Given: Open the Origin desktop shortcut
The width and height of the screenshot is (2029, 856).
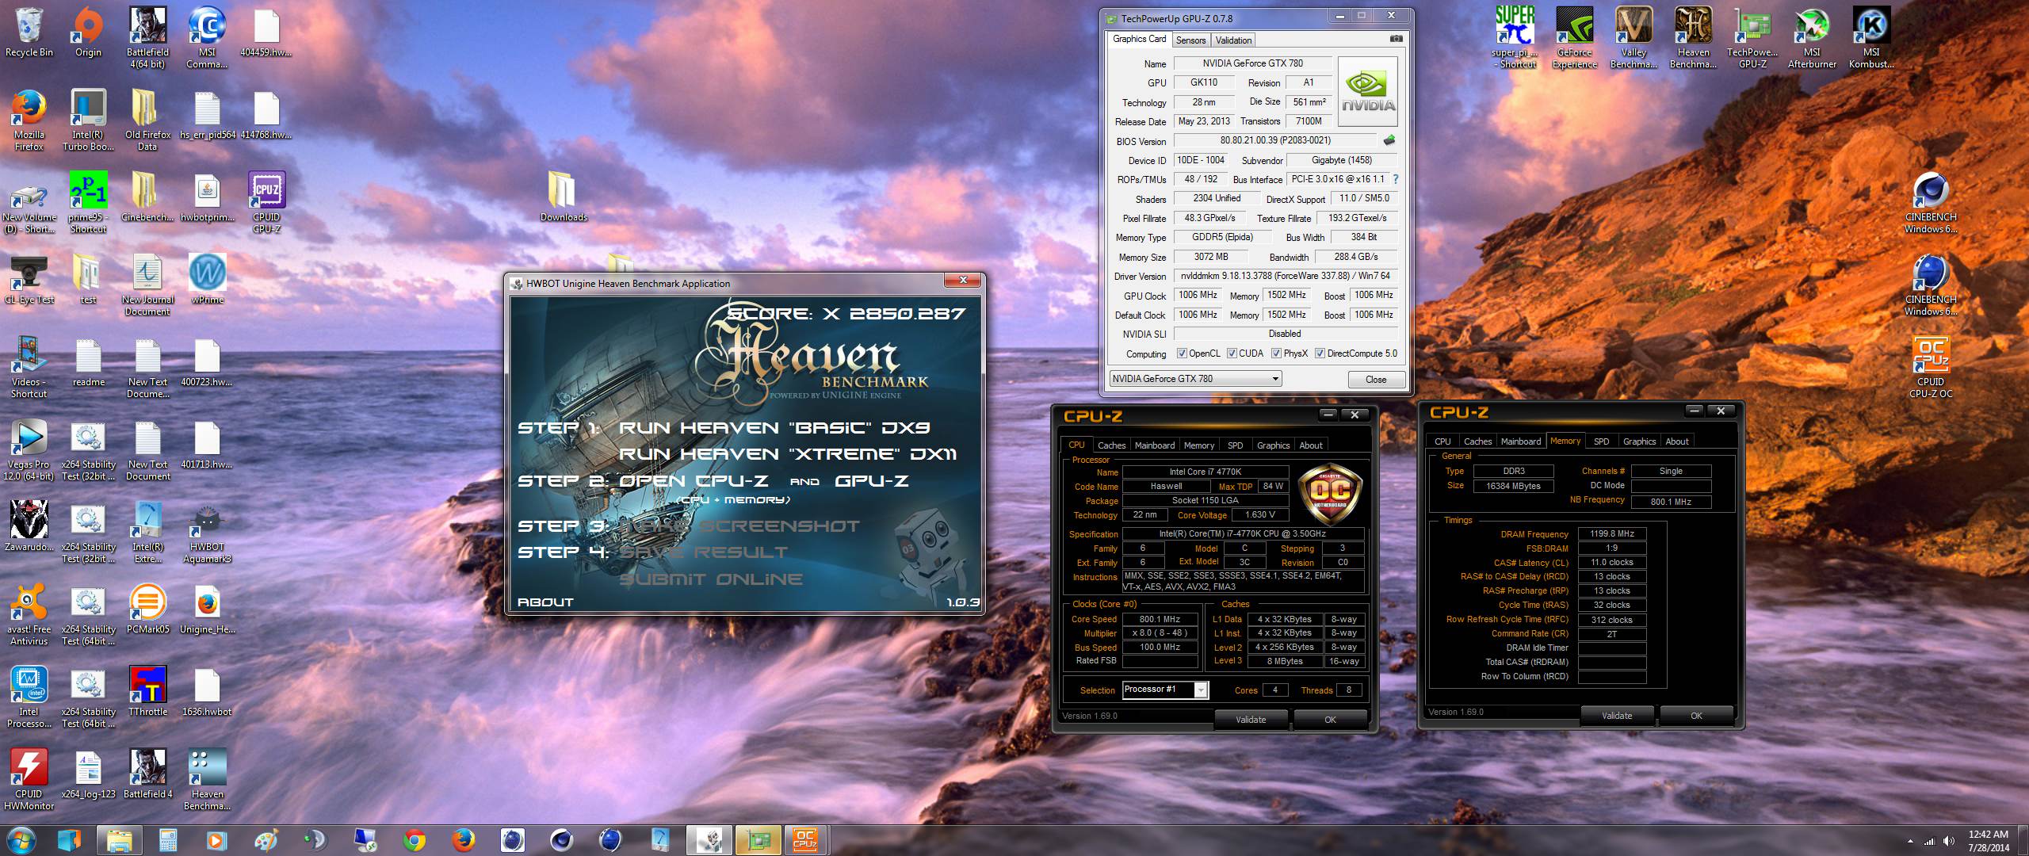Looking at the screenshot, I should coord(88,32).
